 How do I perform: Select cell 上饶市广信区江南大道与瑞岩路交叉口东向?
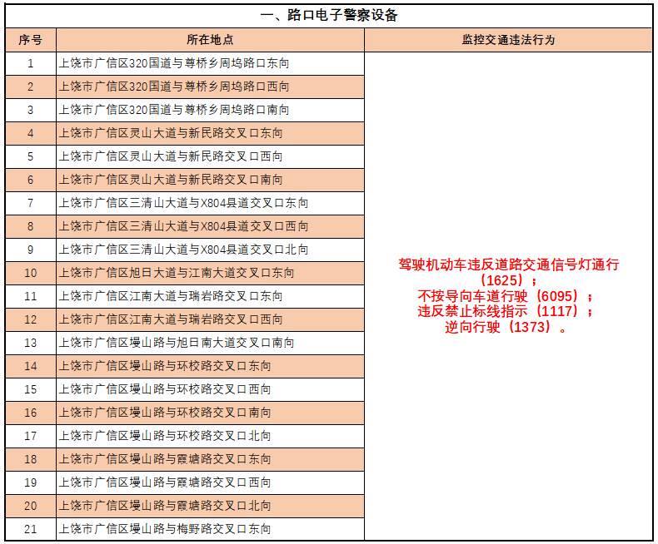click(x=210, y=296)
